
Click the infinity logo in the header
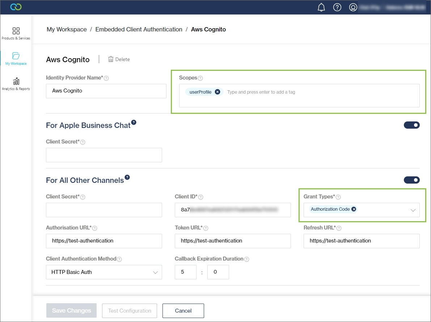click(x=16, y=7)
